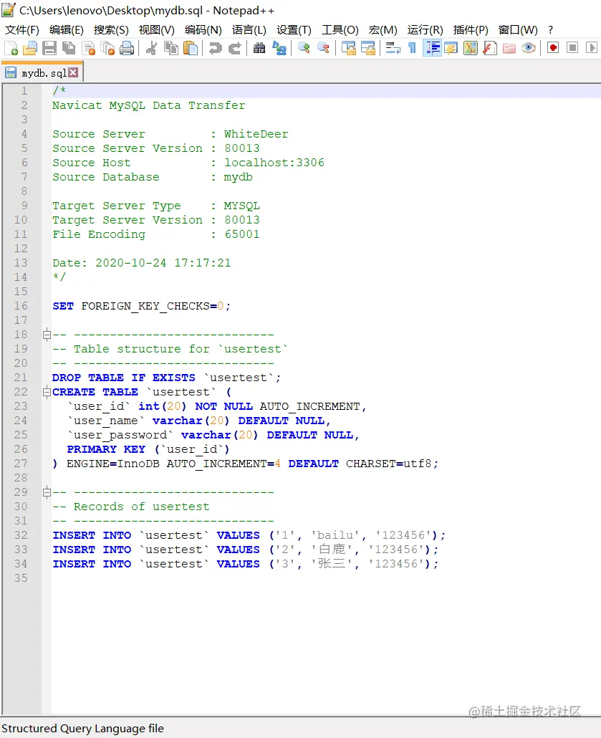Open the 文件(F) menu
The height and width of the screenshot is (738, 601).
22,30
